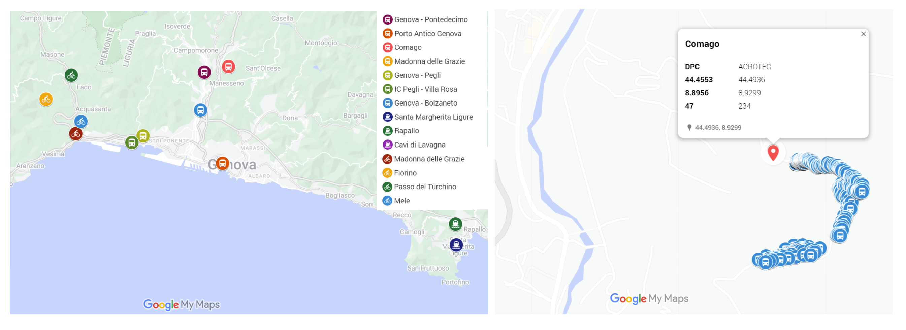Click the red Comago bus marker near Sant'Olcese

[228, 66]
